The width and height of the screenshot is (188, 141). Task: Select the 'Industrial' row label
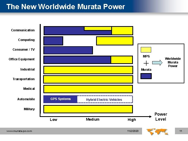(x=27, y=69)
